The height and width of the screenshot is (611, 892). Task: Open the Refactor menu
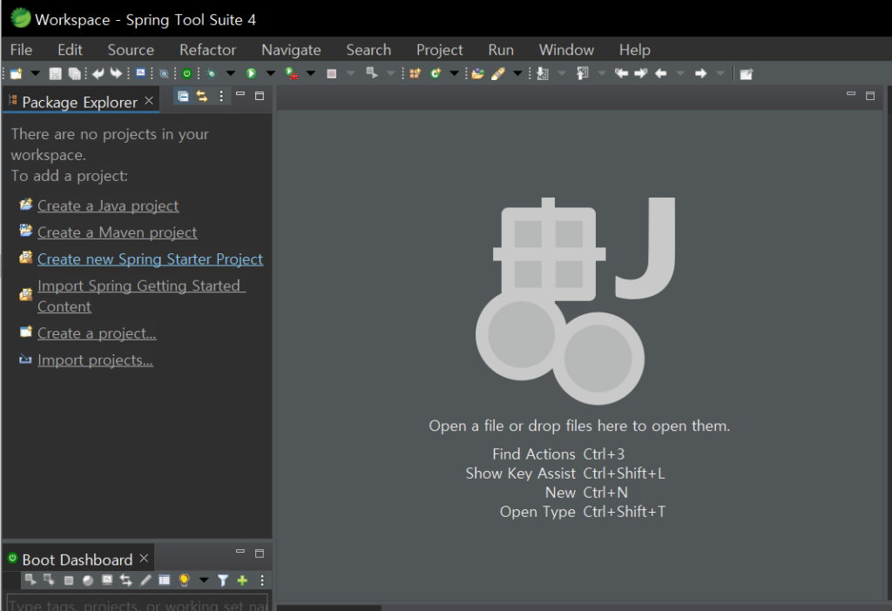click(x=207, y=50)
